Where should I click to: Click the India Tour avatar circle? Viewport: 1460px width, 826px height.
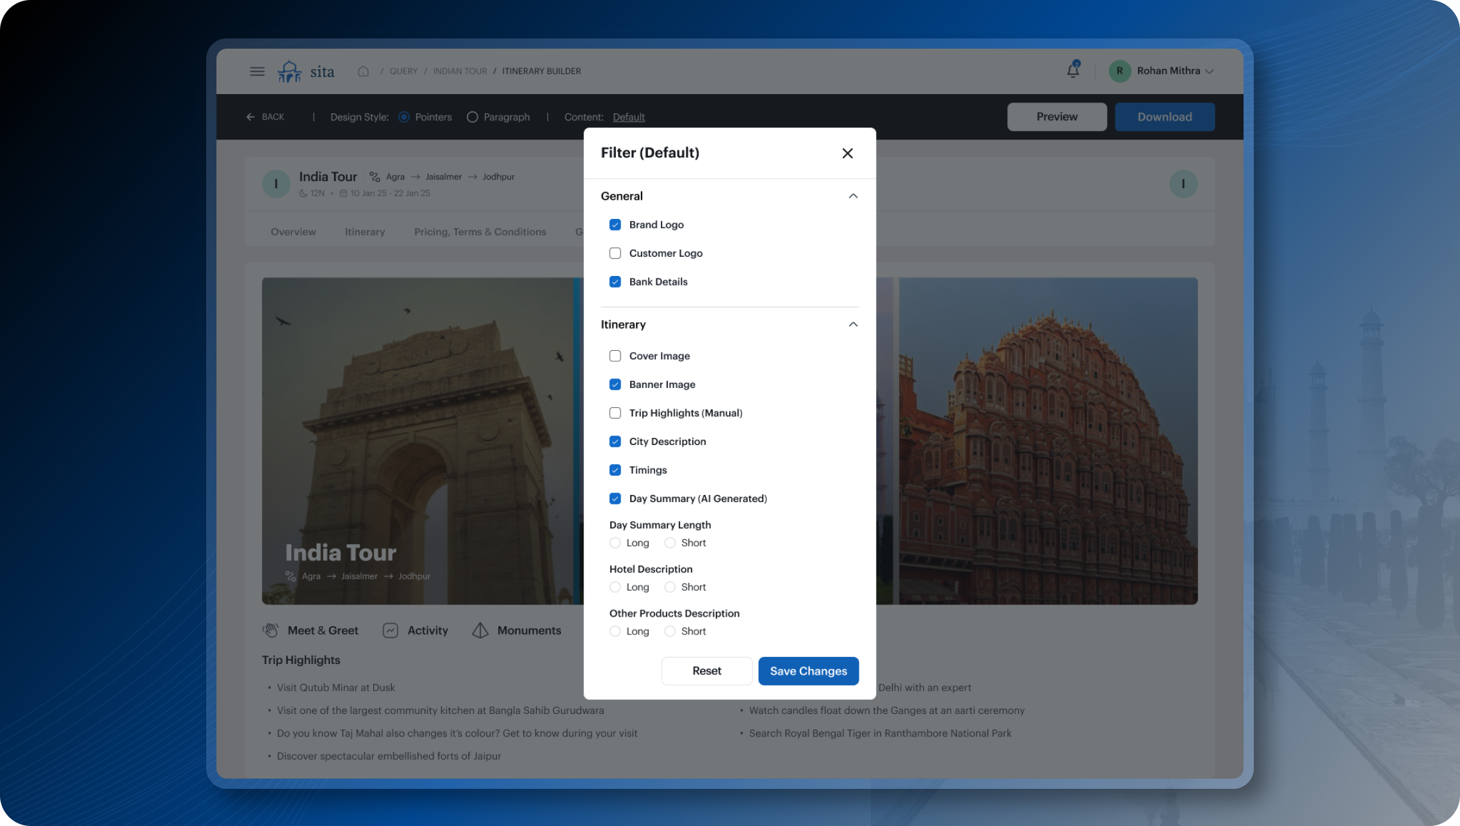click(x=276, y=184)
